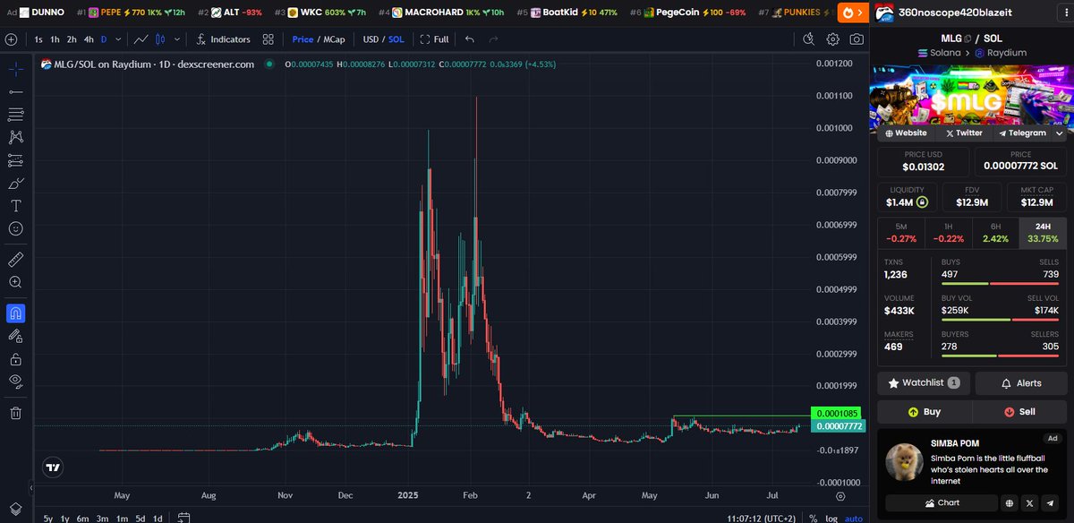Select the crosshair cursor tool

pyautogui.click(x=15, y=69)
